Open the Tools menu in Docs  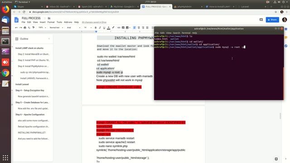59,22
